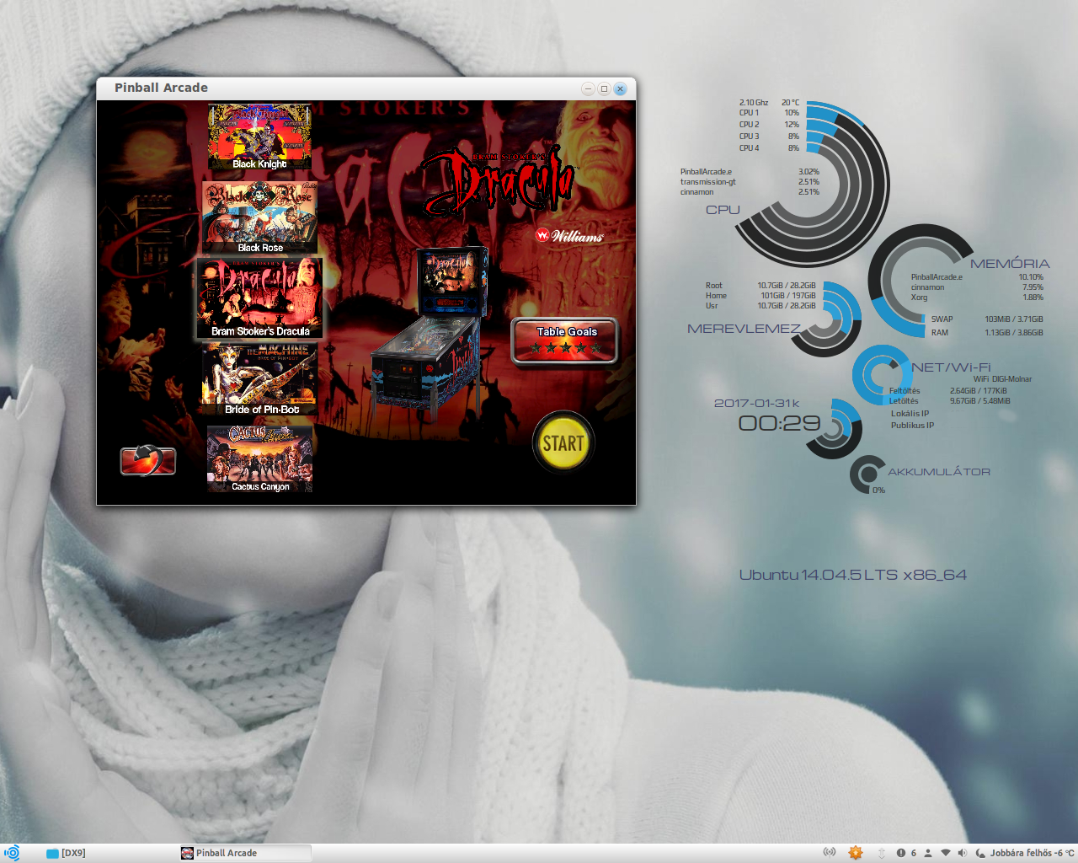Open the notifications alert icon showing 6

(906, 853)
